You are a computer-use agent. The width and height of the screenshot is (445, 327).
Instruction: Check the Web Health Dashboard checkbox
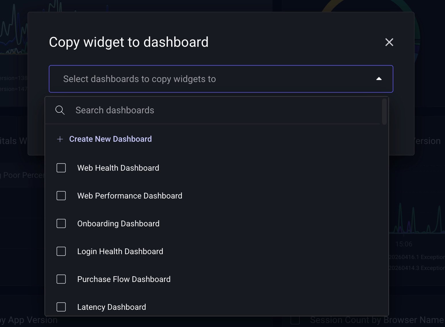(x=61, y=168)
